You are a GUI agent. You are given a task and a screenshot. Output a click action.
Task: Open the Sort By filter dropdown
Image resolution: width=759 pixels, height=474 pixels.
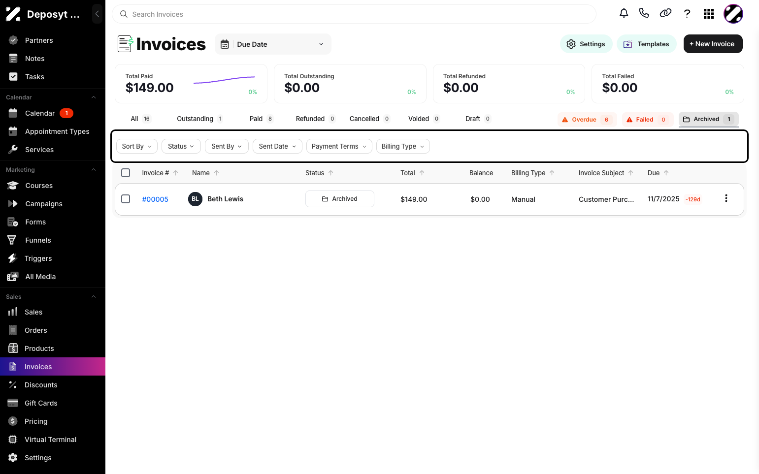(137, 146)
